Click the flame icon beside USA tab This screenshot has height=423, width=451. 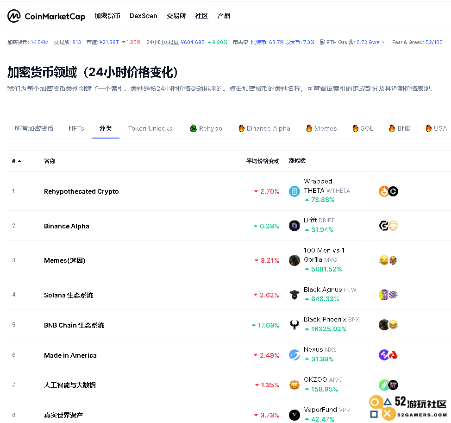point(429,128)
